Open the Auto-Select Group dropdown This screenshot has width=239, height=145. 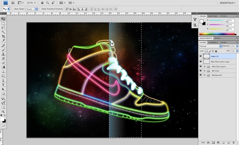[31, 9]
